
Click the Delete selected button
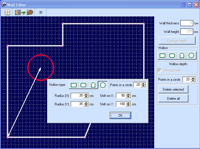tap(173, 89)
